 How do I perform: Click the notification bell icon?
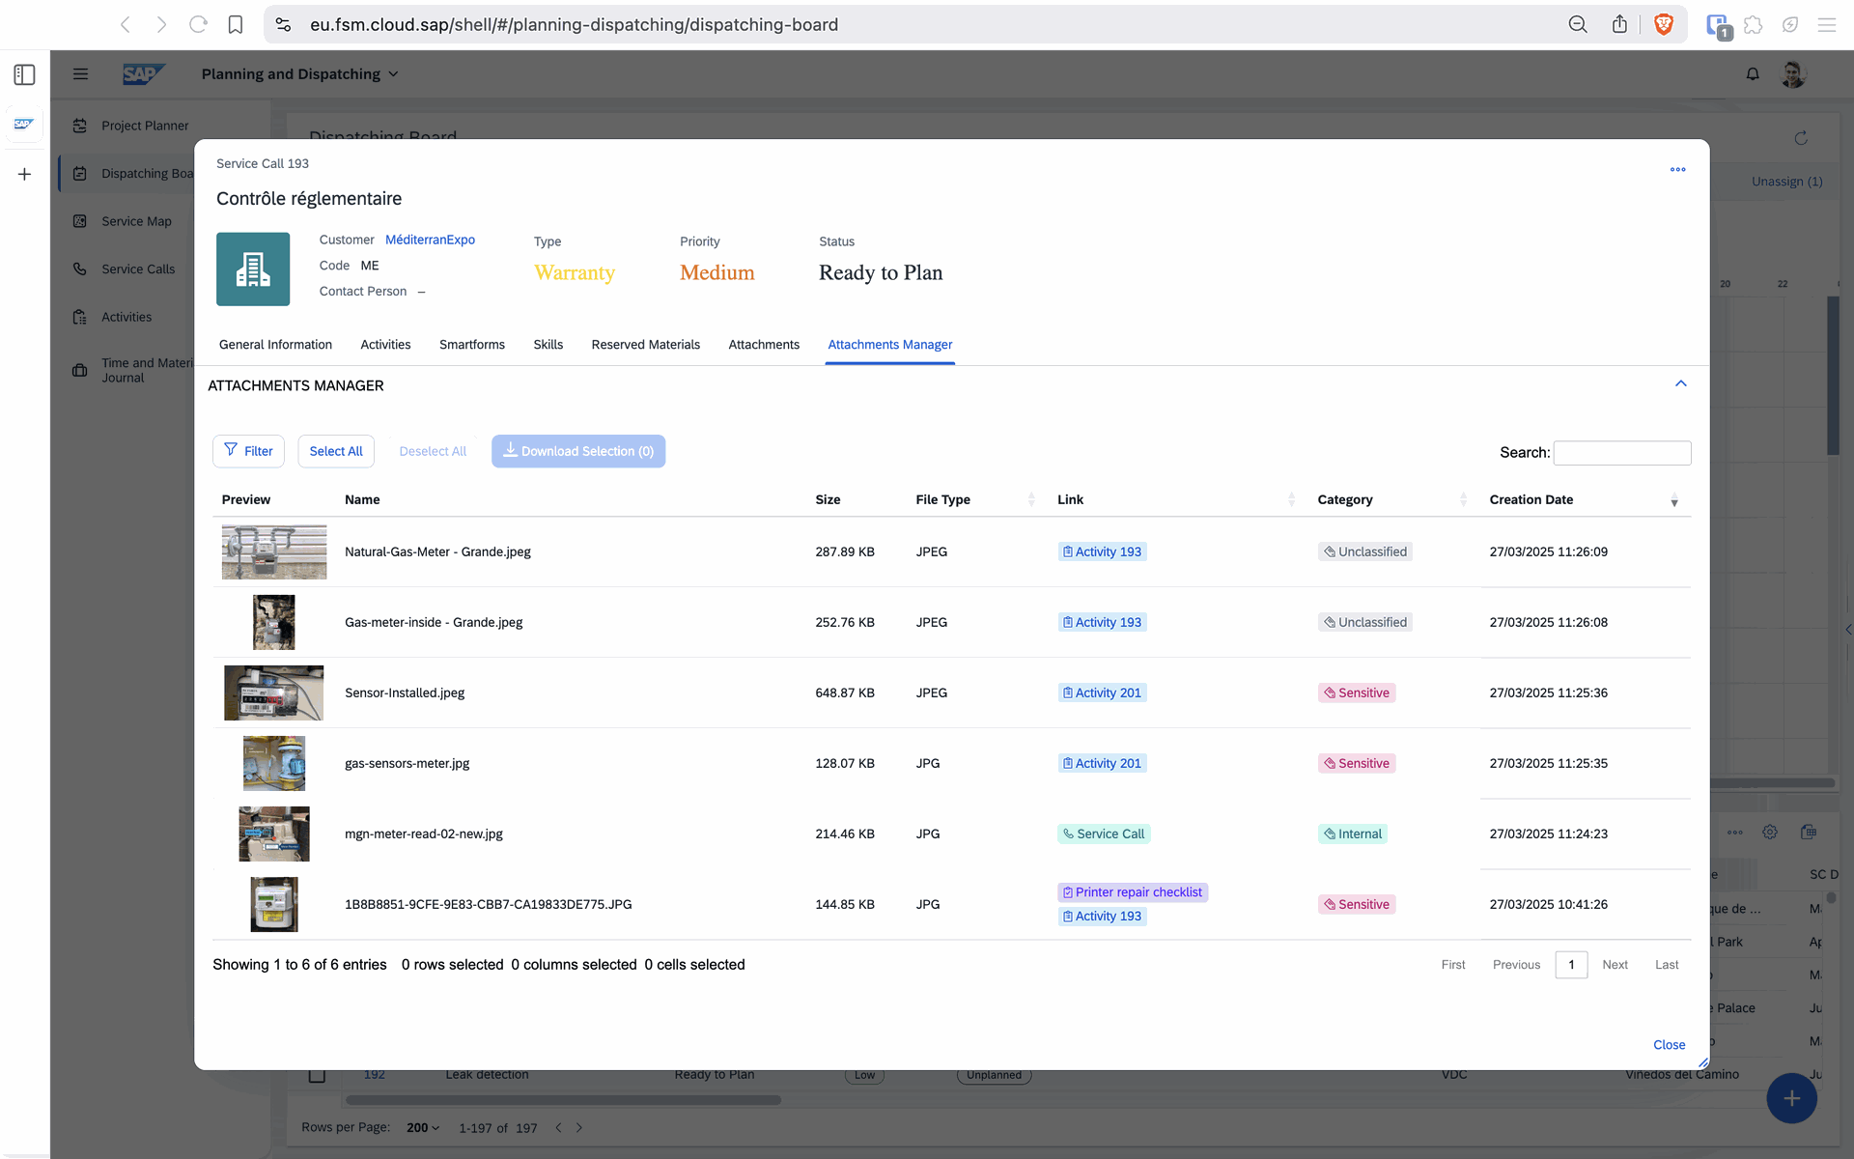point(1753,74)
